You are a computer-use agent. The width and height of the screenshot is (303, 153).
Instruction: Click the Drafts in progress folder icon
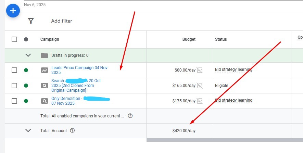point(45,55)
